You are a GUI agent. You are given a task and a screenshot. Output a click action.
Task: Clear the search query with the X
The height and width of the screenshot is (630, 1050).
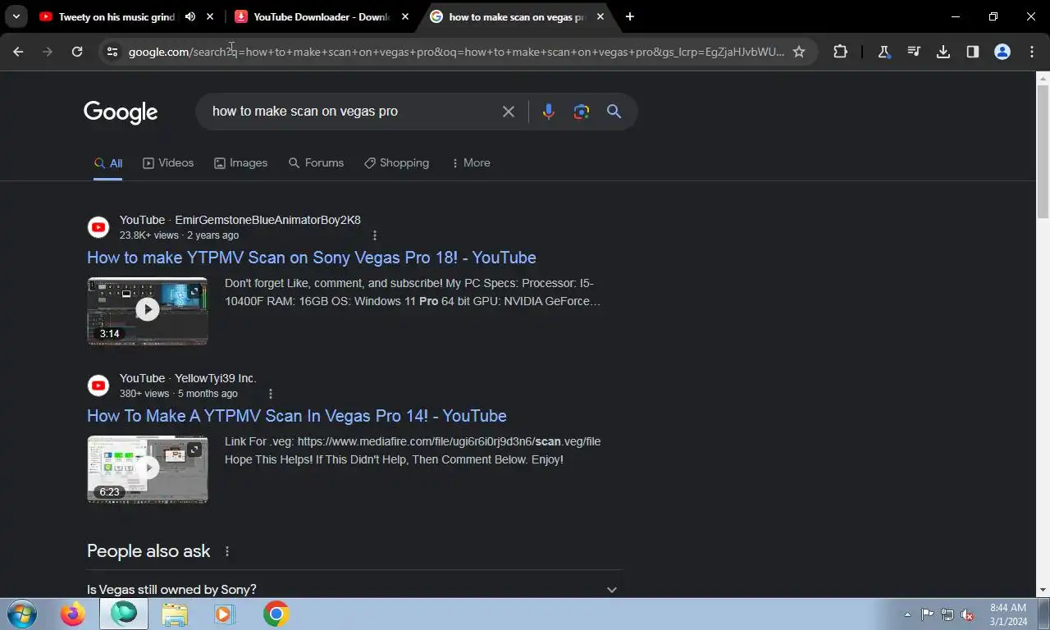click(x=509, y=112)
